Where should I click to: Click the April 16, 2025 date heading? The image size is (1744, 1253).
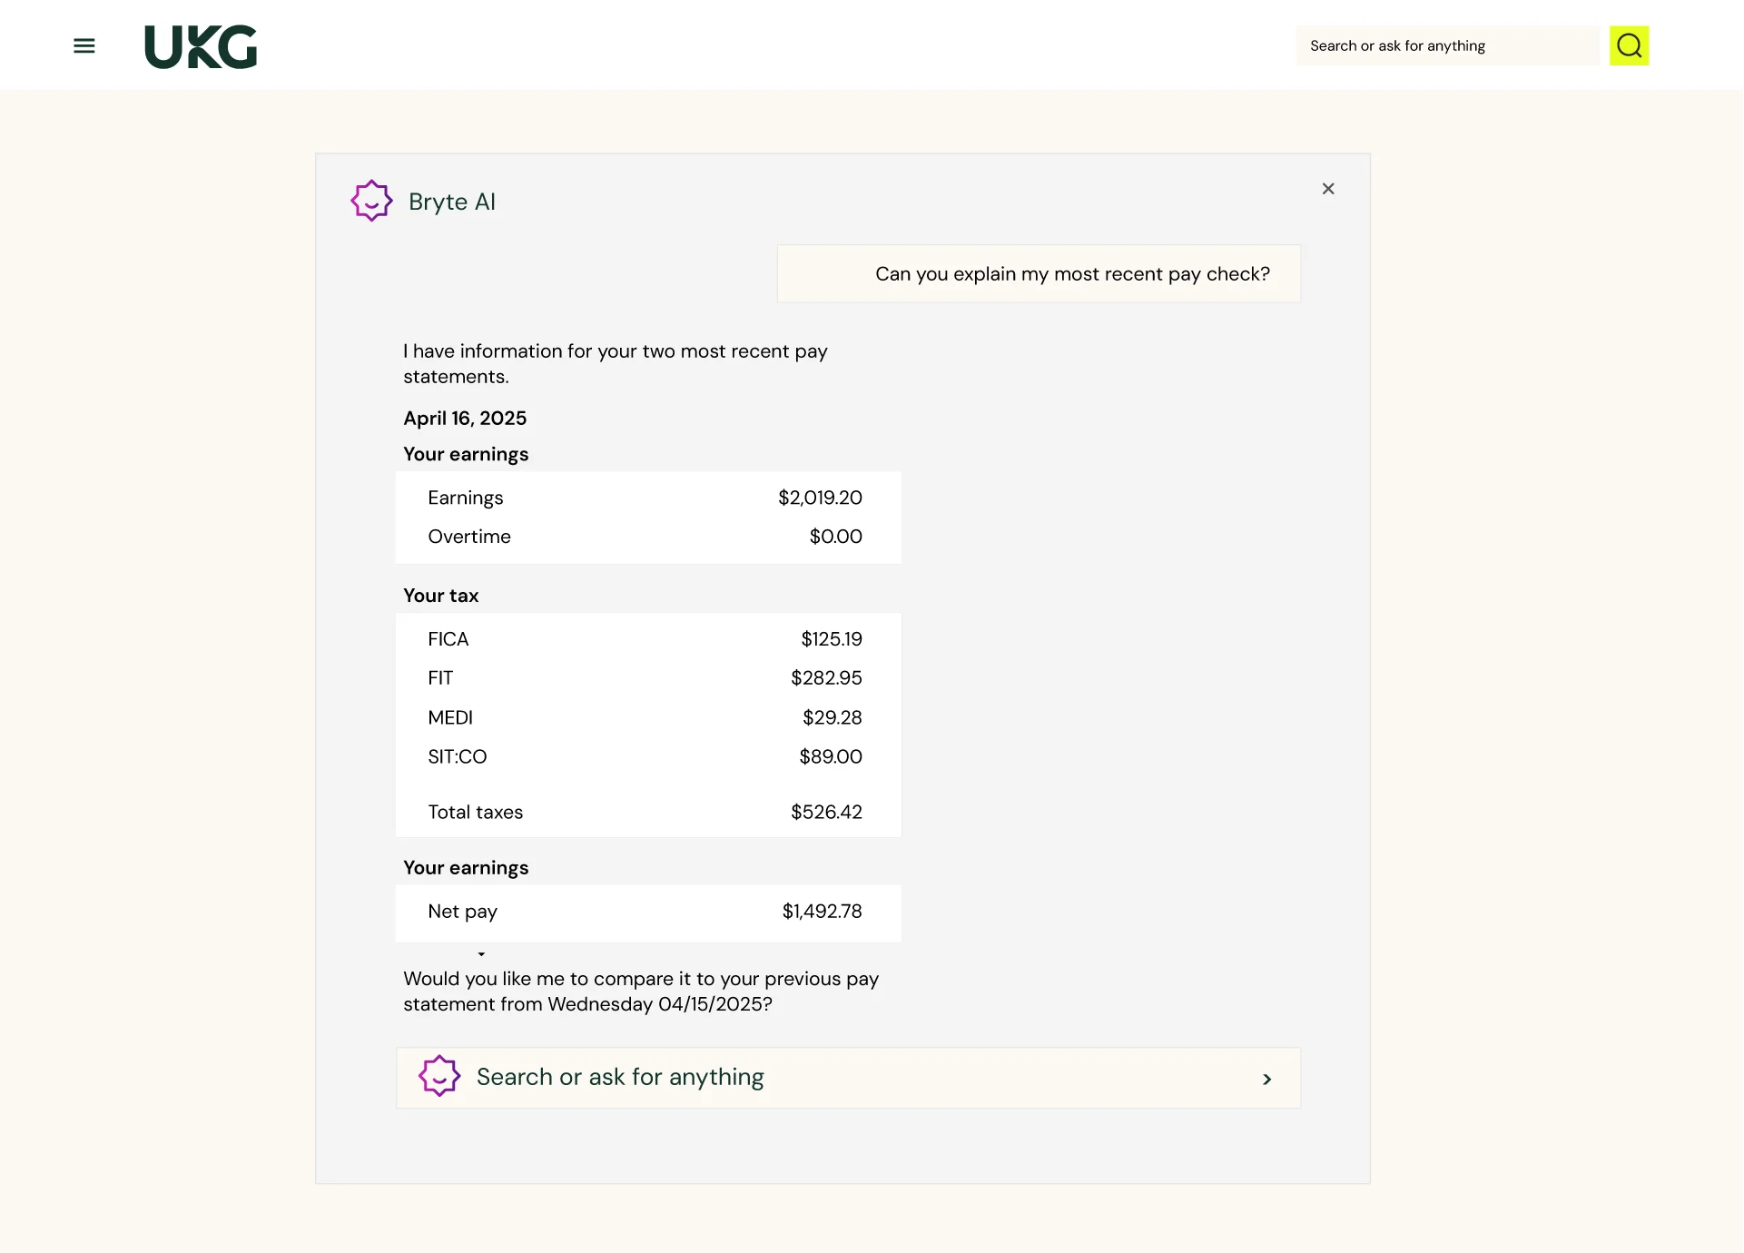point(465,418)
